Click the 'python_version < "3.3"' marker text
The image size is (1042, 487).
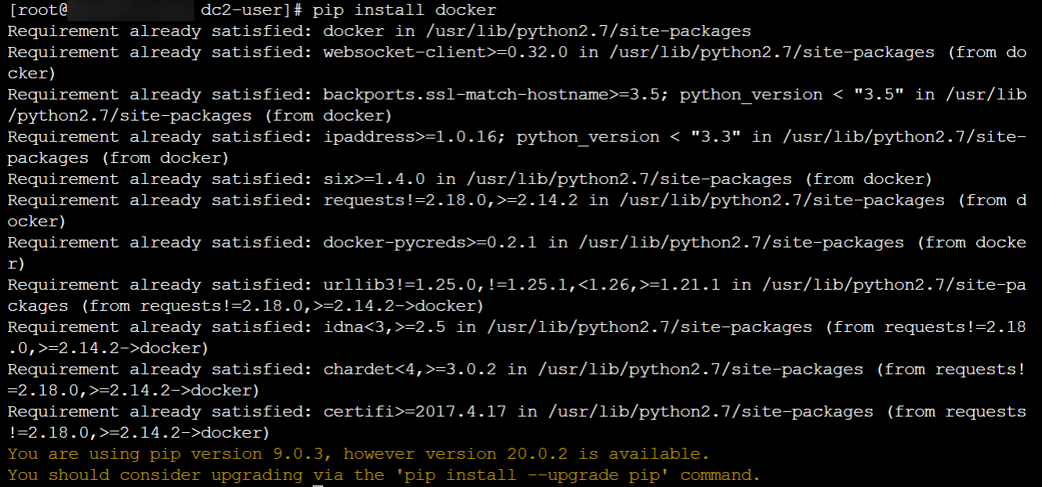click(628, 137)
